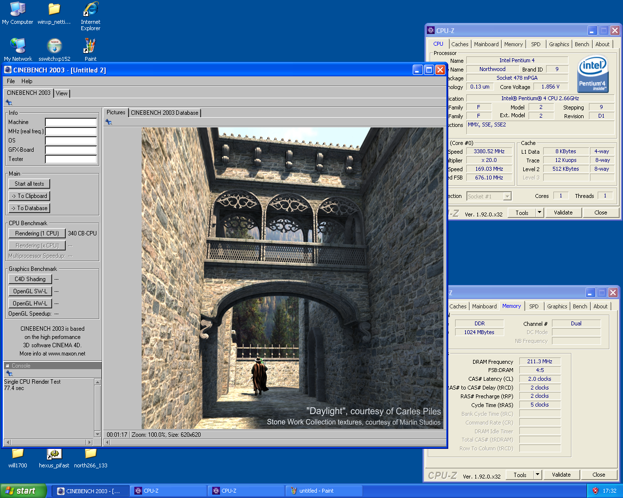Run OpenGL HW-L benchmark
623x498 pixels.
tap(30, 303)
